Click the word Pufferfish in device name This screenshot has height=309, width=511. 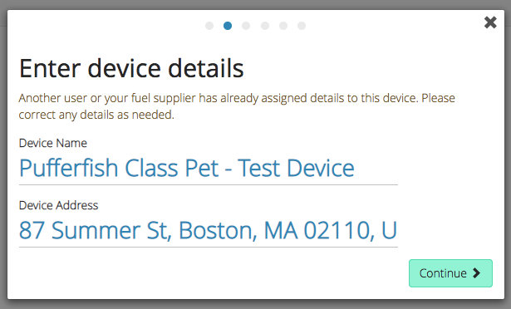pyautogui.click(x=68, y=168)
